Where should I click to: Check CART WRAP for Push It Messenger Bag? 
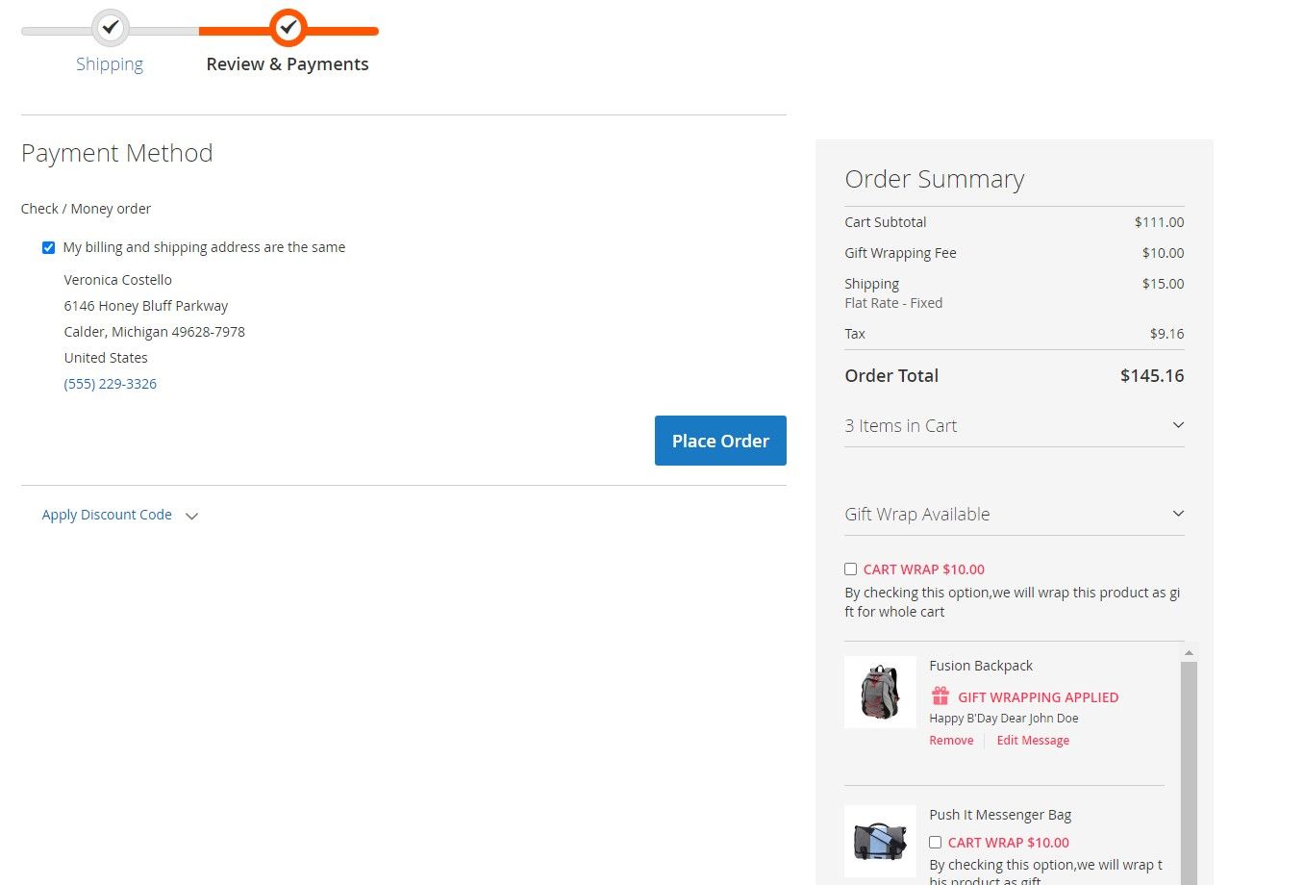(935, 843)
